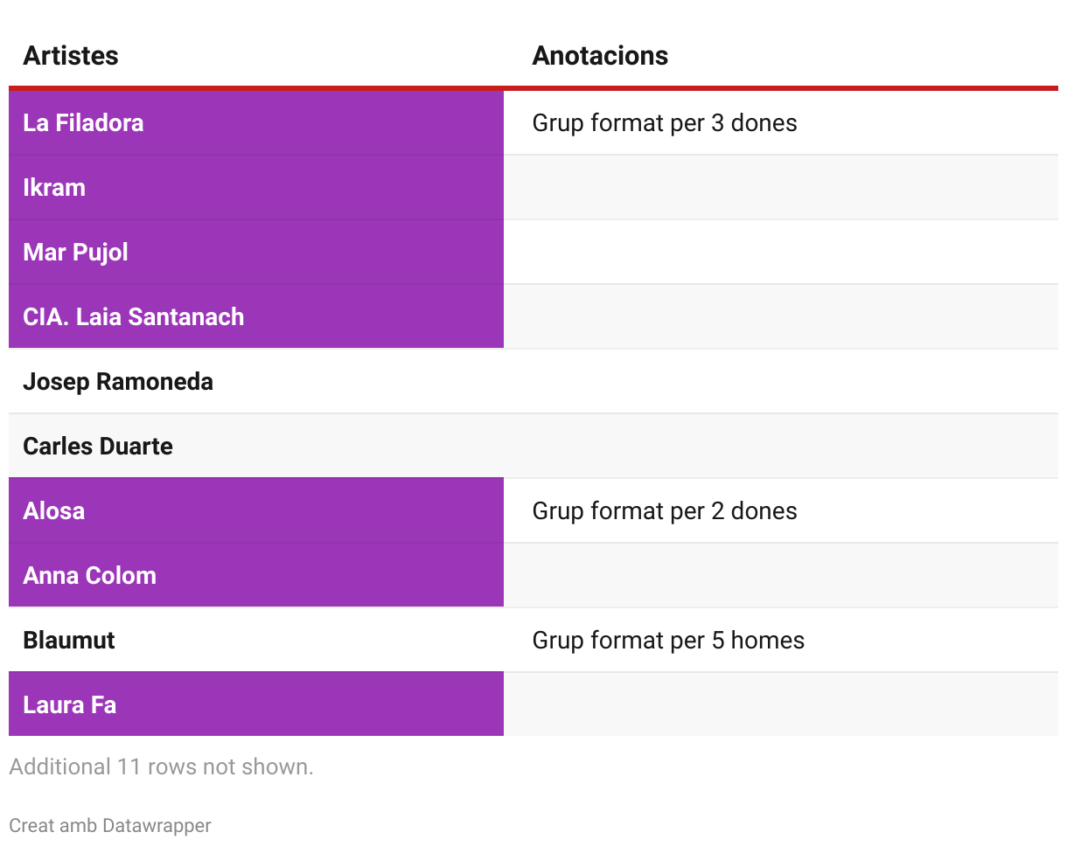This screenshot has width=1067, height=846.
Task: Click the Alosa artist cell
Action: tap(54, 511)
